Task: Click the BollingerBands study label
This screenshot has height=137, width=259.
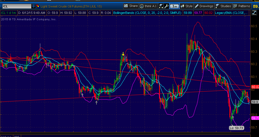Action: pyautogui.click(x=147, y=13)
